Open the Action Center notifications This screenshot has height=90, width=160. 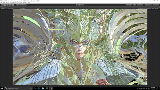(x=157, y=88)
